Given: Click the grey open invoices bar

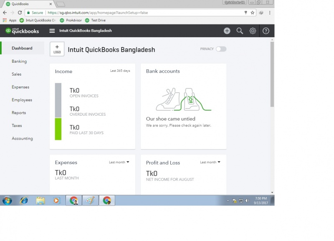Looking at the screenshot, I should [58, 100].
